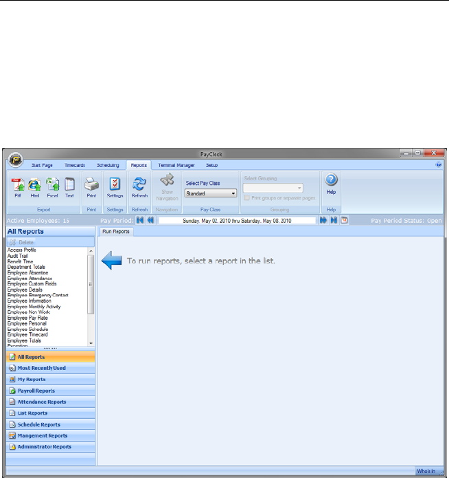This screenshot has width=449, height=478.
Task: Select the Run Reports tab
Action: click(116, 231)
